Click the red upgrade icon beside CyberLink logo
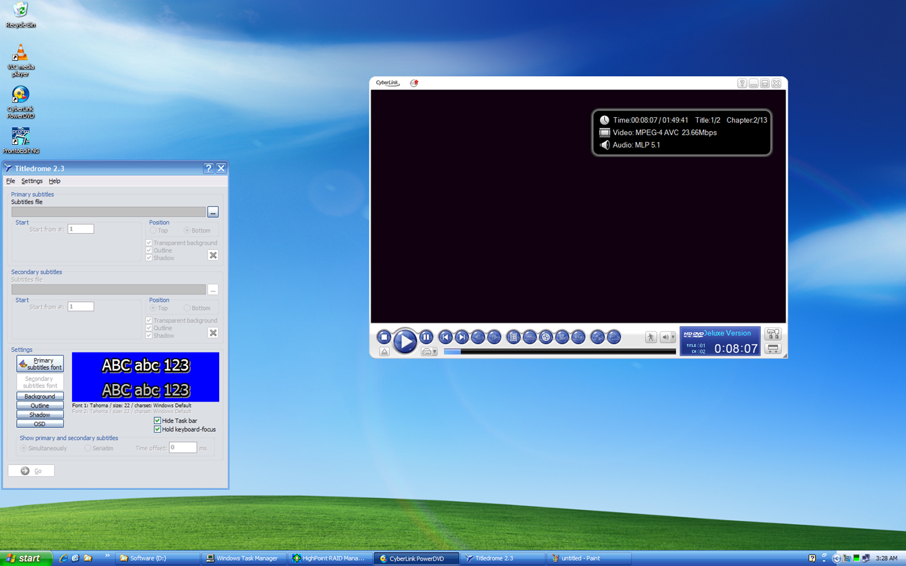906x566 pixels. 414,83
